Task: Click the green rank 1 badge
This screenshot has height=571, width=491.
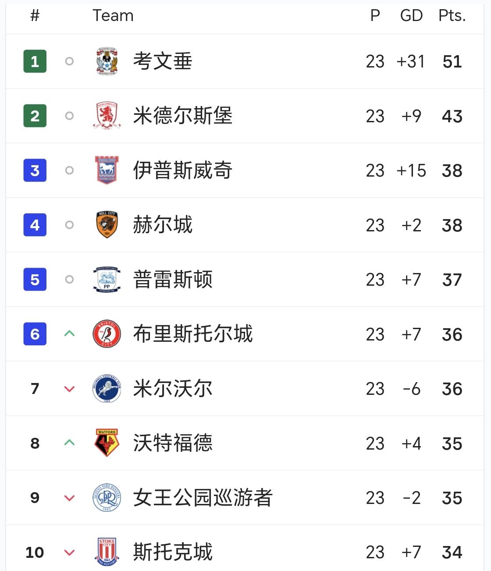Action: click(x=35, y=61)
